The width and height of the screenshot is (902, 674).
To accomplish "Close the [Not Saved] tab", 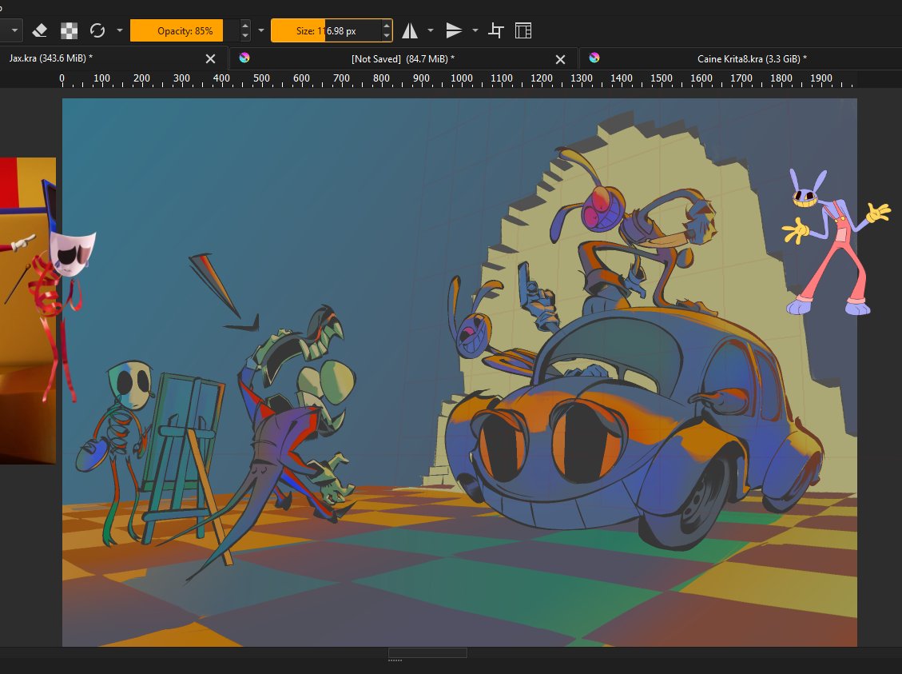I will coord(560,59).
